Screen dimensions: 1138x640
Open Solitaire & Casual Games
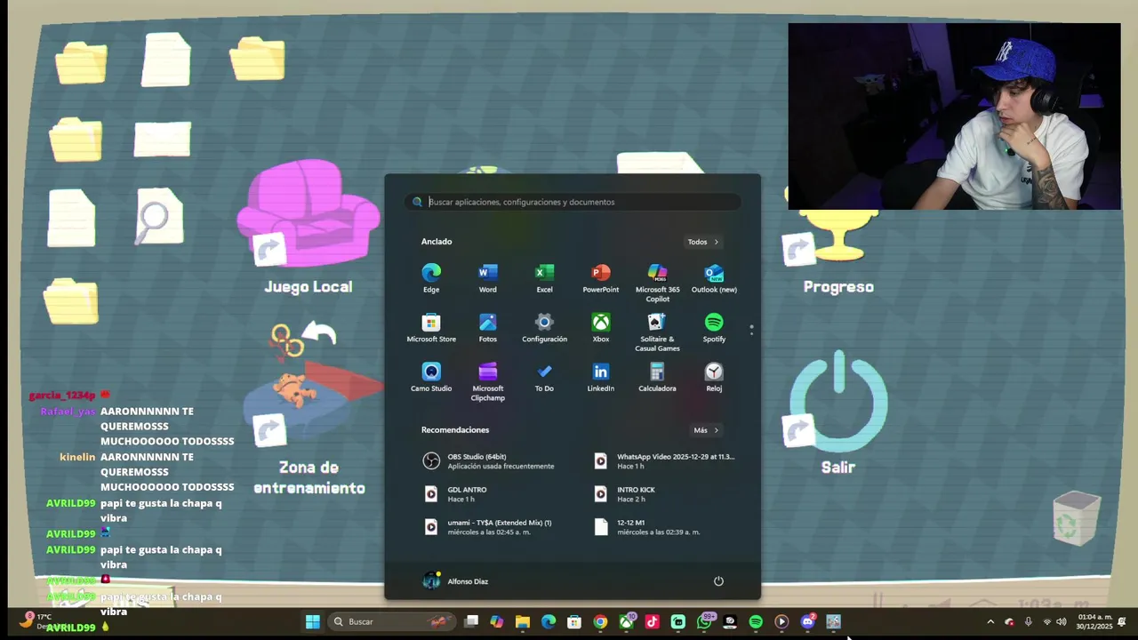pos(657,332)
